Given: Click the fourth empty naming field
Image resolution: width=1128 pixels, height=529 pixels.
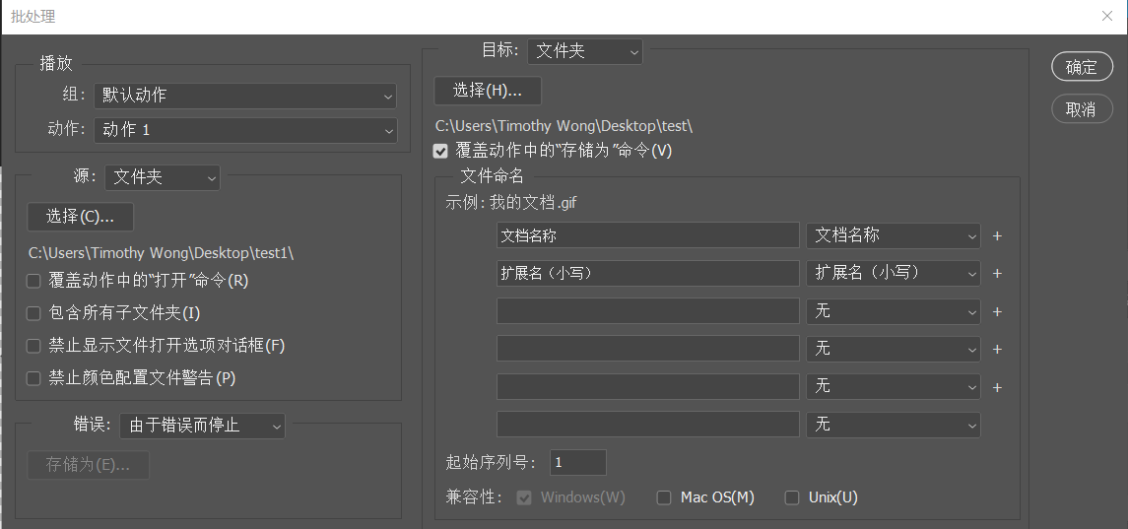Looking at the screenshot, I should [x=647, y=349].
